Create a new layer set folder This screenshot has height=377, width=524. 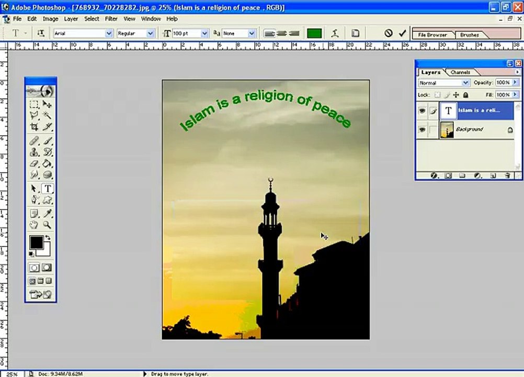462,175
